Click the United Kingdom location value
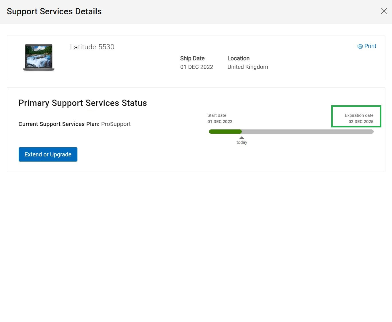The image size is (392, 322). coord(248,67)
